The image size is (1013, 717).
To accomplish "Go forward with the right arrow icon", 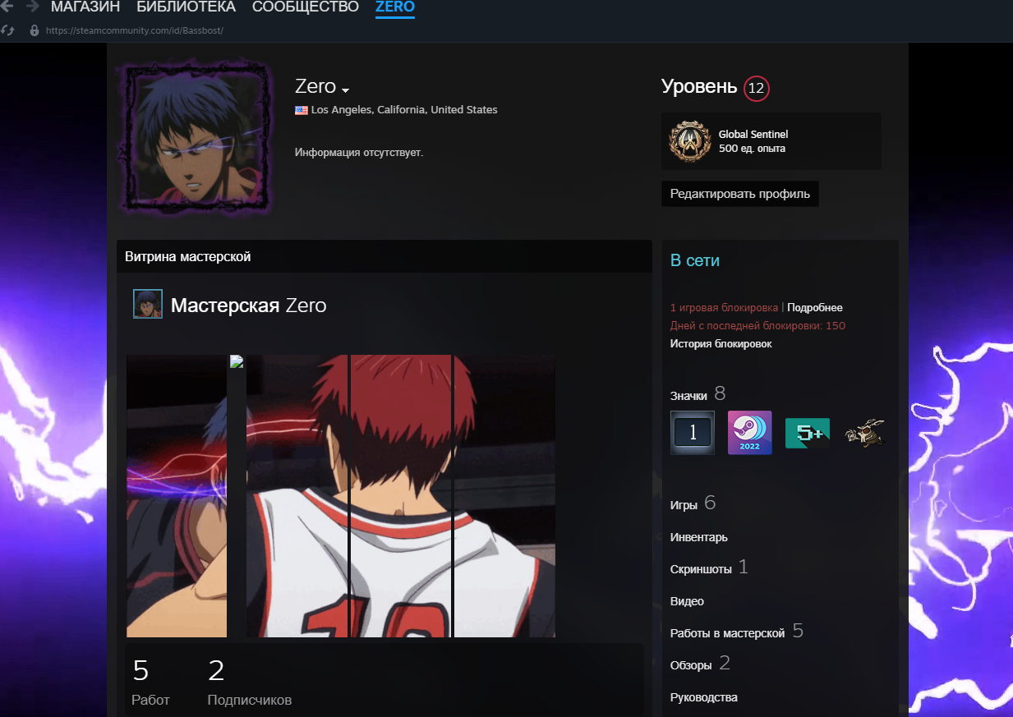I will tap(33, 7).
